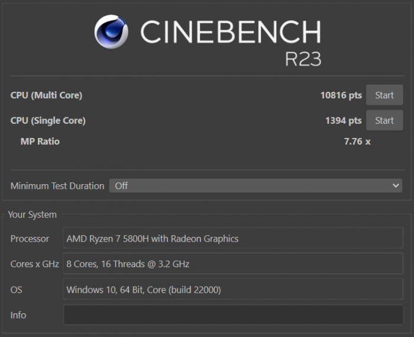Screen dimensions: 414x337
Task: Click the 1394 pts single core score
Action: click(343, 120)
